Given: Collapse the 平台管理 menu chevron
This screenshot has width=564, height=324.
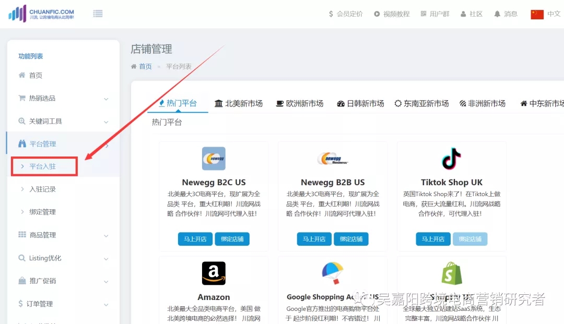Looking at the screenshot, I should tap(107, 145).
